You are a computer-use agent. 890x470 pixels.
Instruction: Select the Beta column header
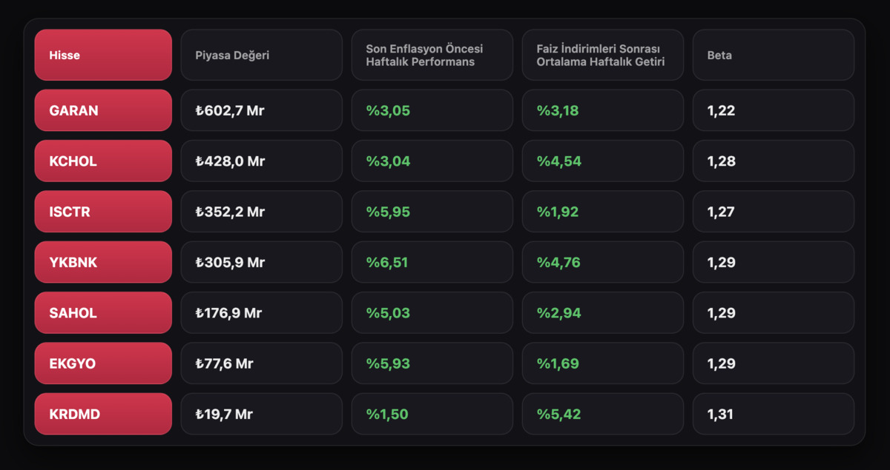pyautogui.click(x=774, y=55)
